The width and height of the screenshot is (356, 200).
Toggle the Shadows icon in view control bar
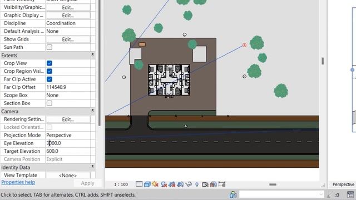(164, 184)
